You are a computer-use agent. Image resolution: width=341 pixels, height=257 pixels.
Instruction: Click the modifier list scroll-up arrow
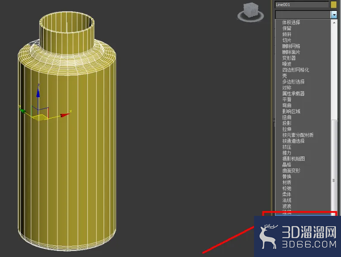click(x=334, y=23)
